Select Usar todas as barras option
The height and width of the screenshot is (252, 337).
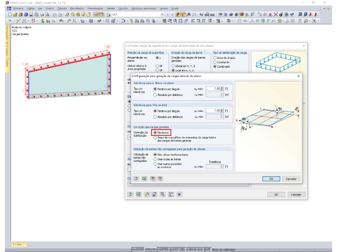click(x=155, y=159)
